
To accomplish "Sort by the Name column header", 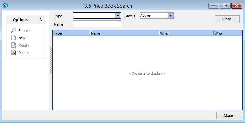I will pyautogui.click(x=125, y=33).
